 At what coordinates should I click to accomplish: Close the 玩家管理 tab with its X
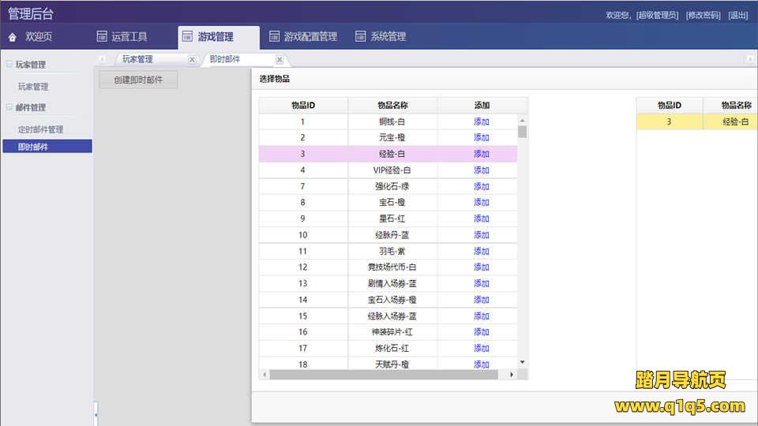coord(192,59)
